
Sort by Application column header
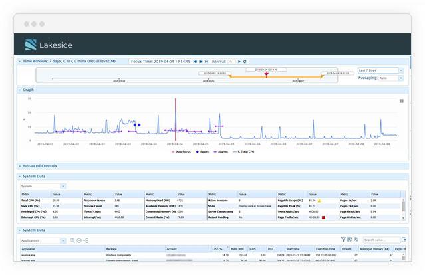[x=63, y=249]
